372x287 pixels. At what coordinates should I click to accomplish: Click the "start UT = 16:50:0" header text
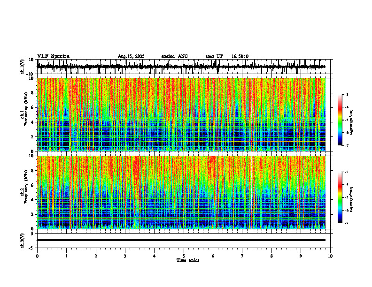pyautogui.click(x=227, y=56)
